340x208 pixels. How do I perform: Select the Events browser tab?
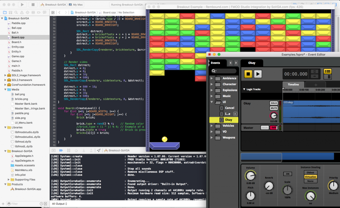(216, 63)
